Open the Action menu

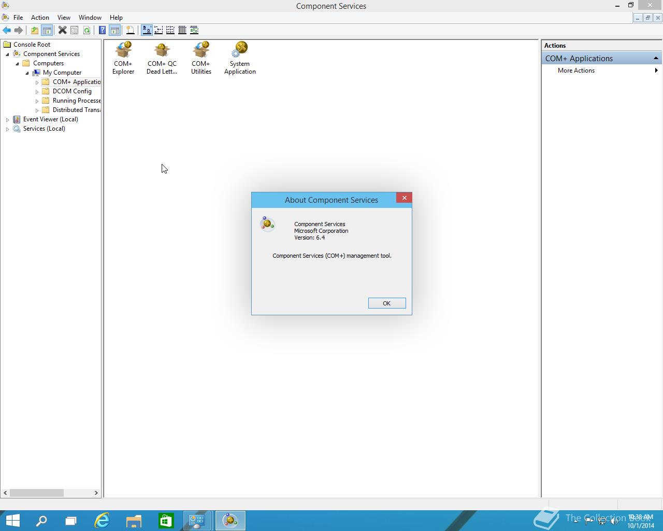click(40, 17)
